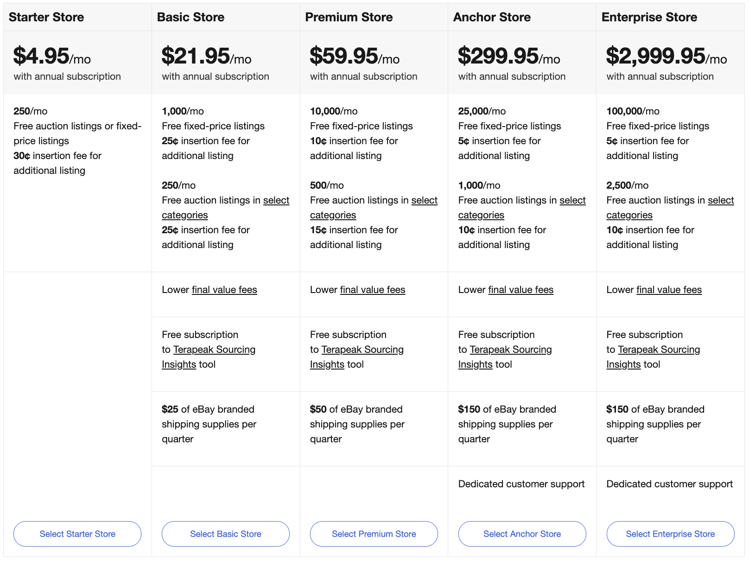The width and height of the screenshot is (749, 561).
Task: Follow select categories link in Anchor Store
Action: click(x=572, y=200)
